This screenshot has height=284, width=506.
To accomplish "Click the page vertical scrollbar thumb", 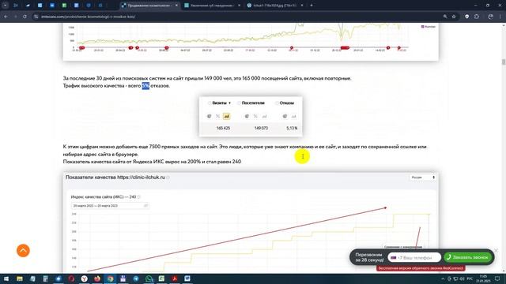I will point(504,62).
